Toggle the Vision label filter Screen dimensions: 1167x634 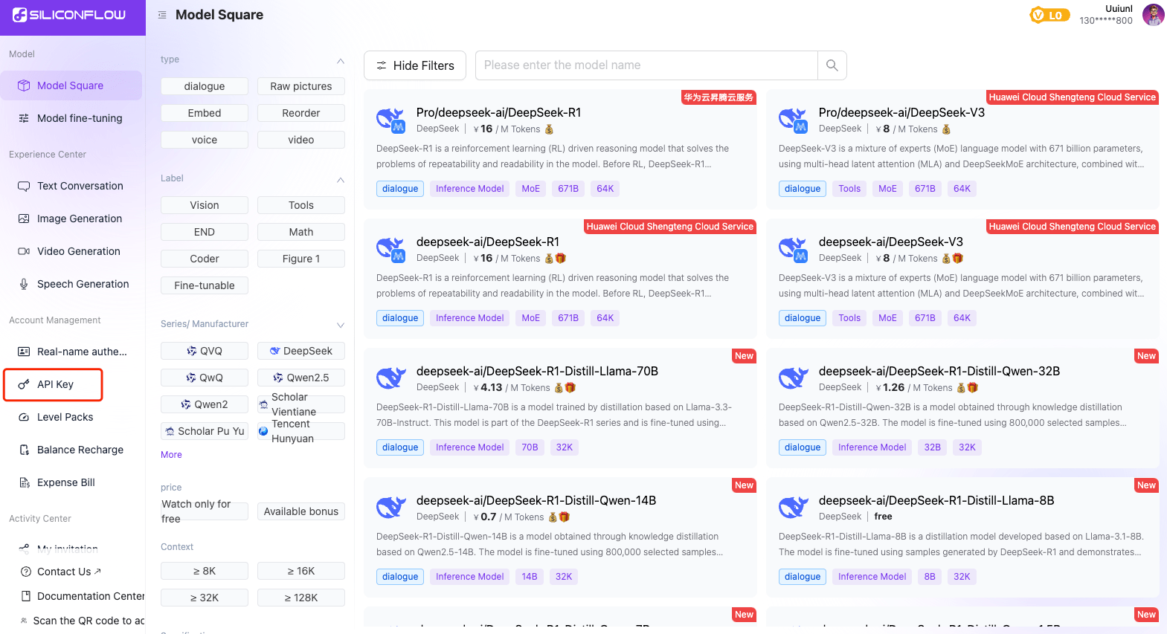tap(205, 205)
